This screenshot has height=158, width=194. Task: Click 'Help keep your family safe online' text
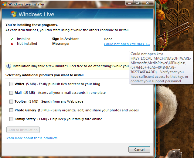click(x=76, y=119)
